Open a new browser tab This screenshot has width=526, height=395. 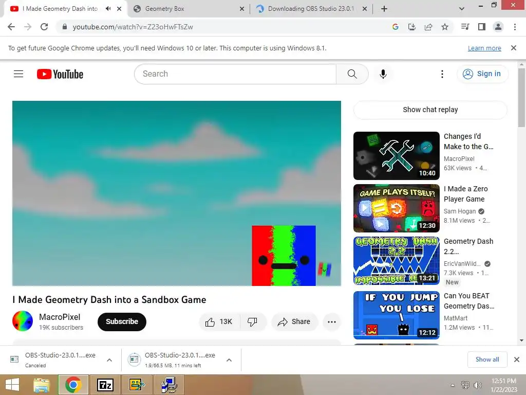pos(384,9)
